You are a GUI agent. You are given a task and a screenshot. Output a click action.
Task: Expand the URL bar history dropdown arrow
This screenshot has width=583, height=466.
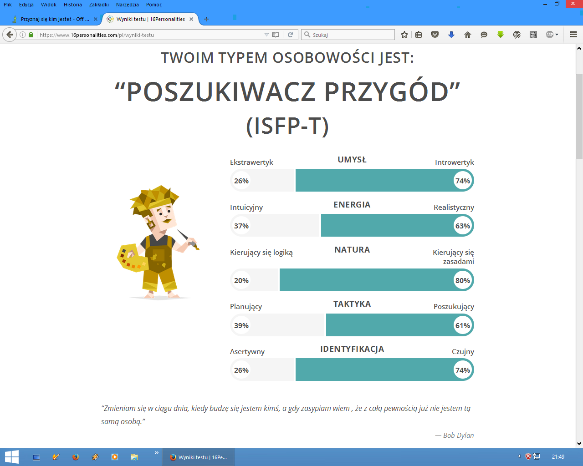(266, 35)
